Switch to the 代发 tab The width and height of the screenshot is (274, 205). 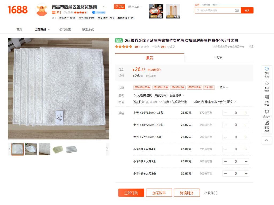click(219, 58)
